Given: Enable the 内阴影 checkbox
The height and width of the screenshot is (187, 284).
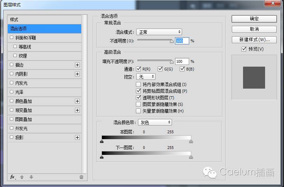Looking at the screenshot, I should pos(12,74).
